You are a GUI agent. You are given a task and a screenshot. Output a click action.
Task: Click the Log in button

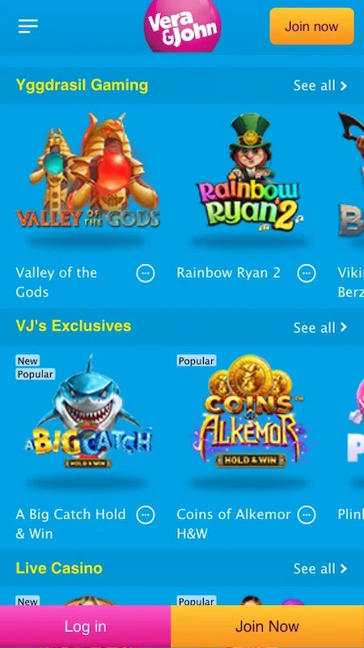tap(85, 626)
